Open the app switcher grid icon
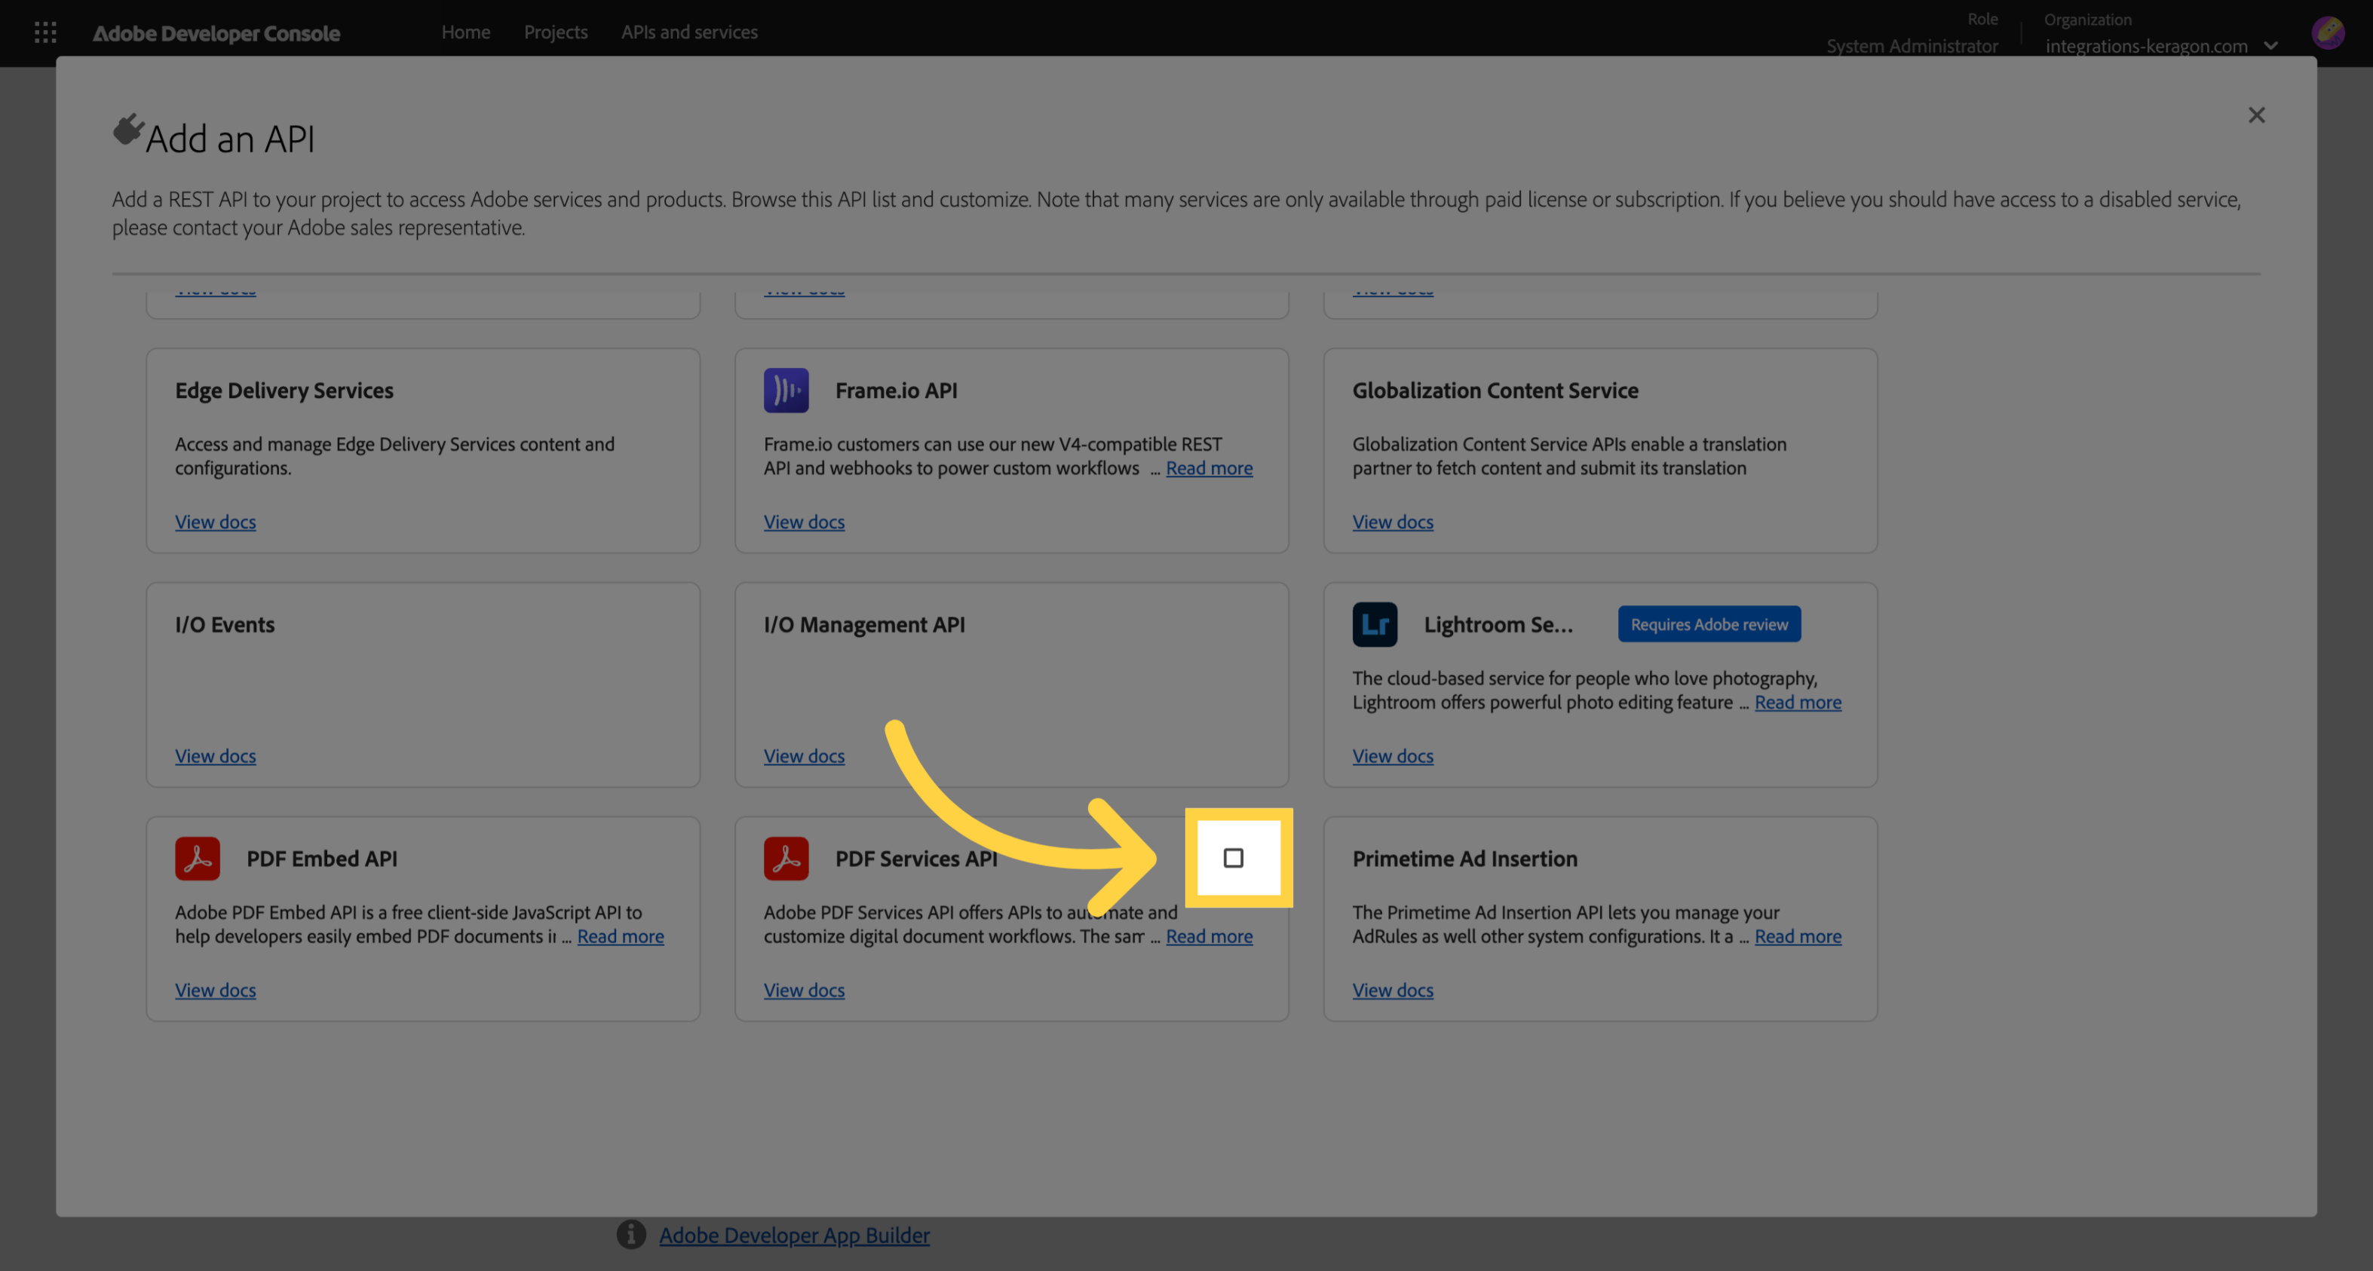The width and height of the screenshot is (2373, 1271). (x=45, y=33)
